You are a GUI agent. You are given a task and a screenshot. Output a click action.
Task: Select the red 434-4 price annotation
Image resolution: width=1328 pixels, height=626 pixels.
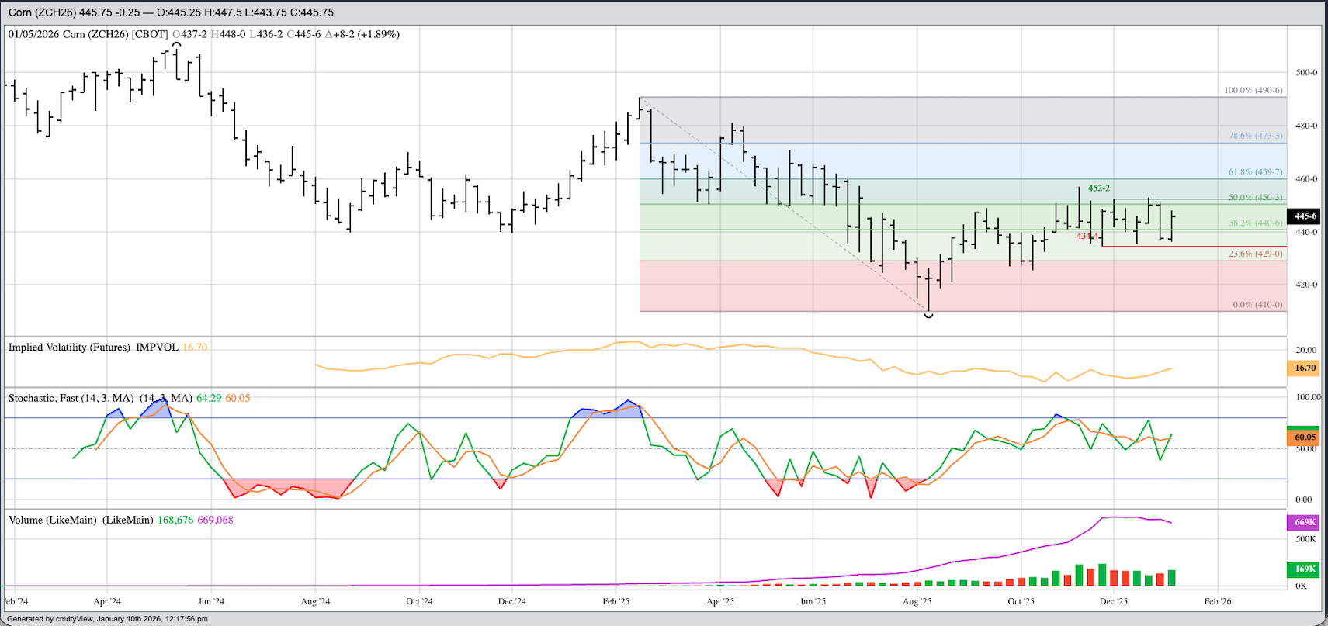pyautogui.click(x=1087, y=236)
